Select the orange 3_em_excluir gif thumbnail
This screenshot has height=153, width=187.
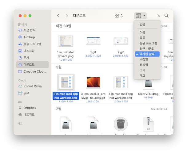93,82
